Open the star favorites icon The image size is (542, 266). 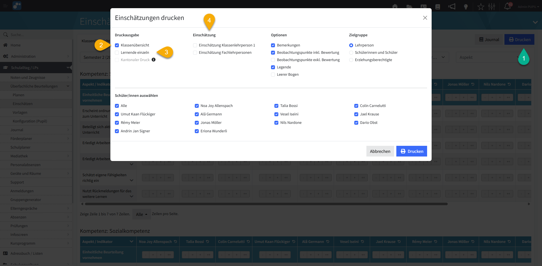[x=481, y=6]
